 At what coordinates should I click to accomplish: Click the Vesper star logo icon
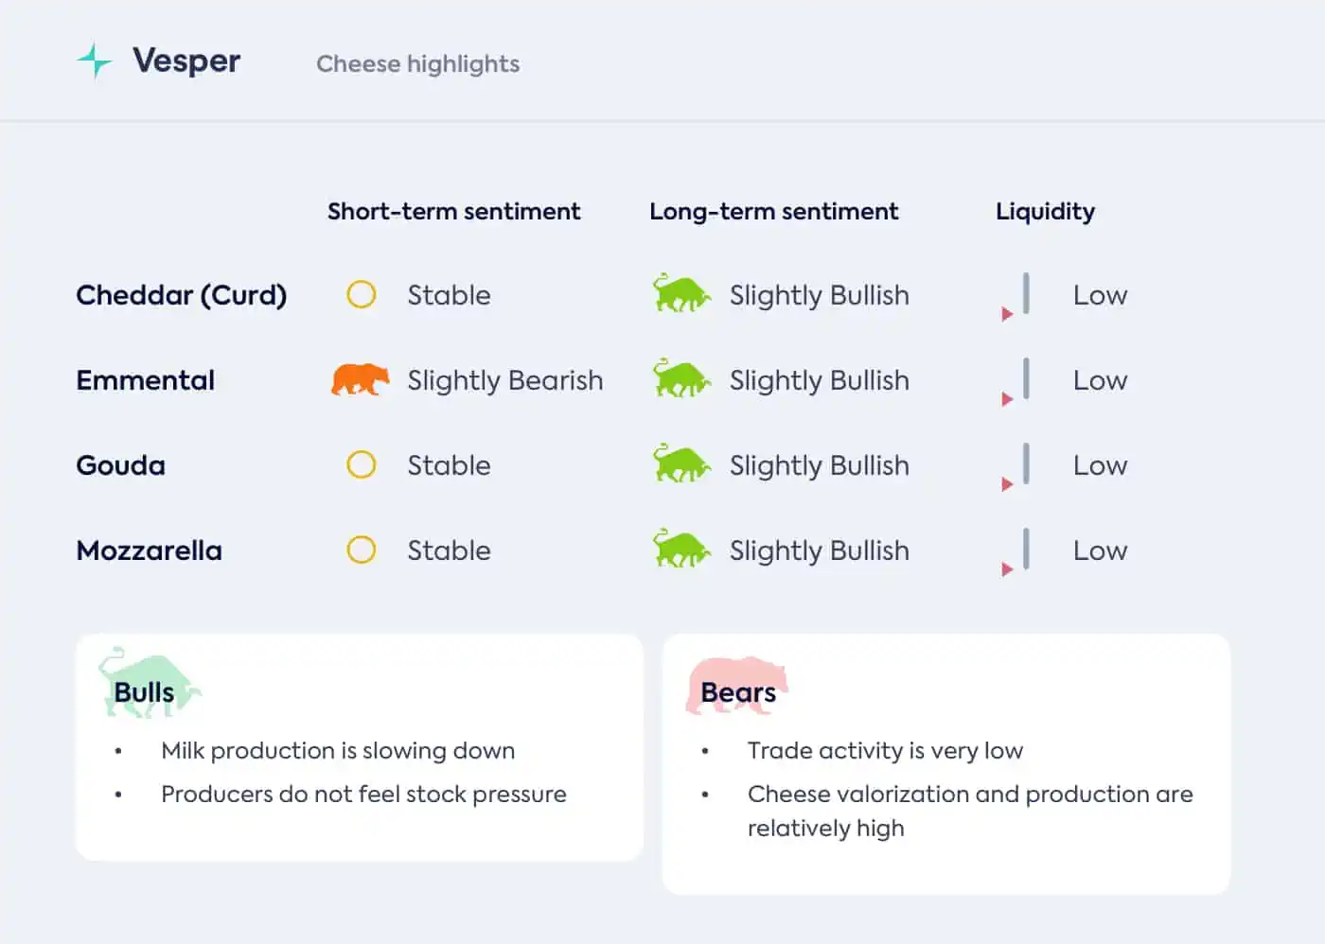tap(94, 61)
